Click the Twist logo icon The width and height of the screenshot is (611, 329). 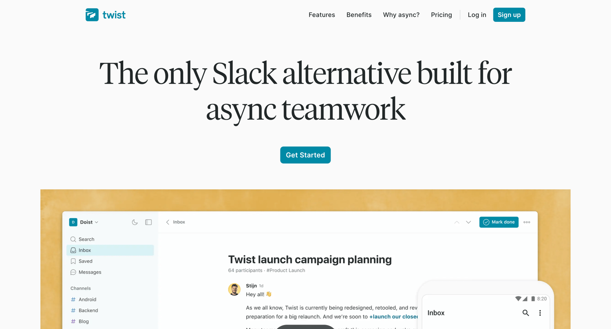(92, 15)
